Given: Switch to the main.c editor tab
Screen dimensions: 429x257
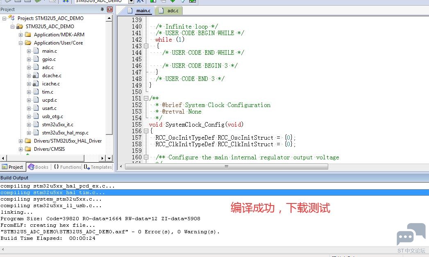Looking at the screenshot, I should (140, 11).
